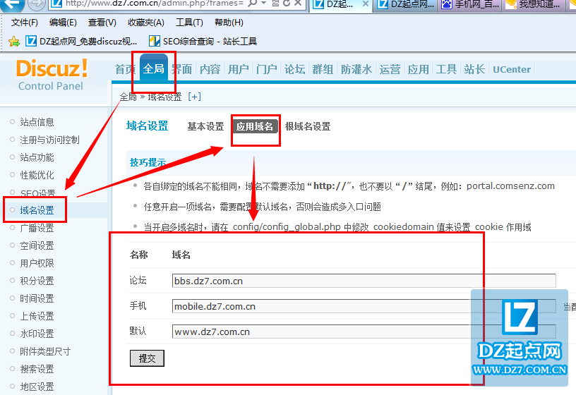Open 注册与访问控制 in the sidebar

(49, 140)
